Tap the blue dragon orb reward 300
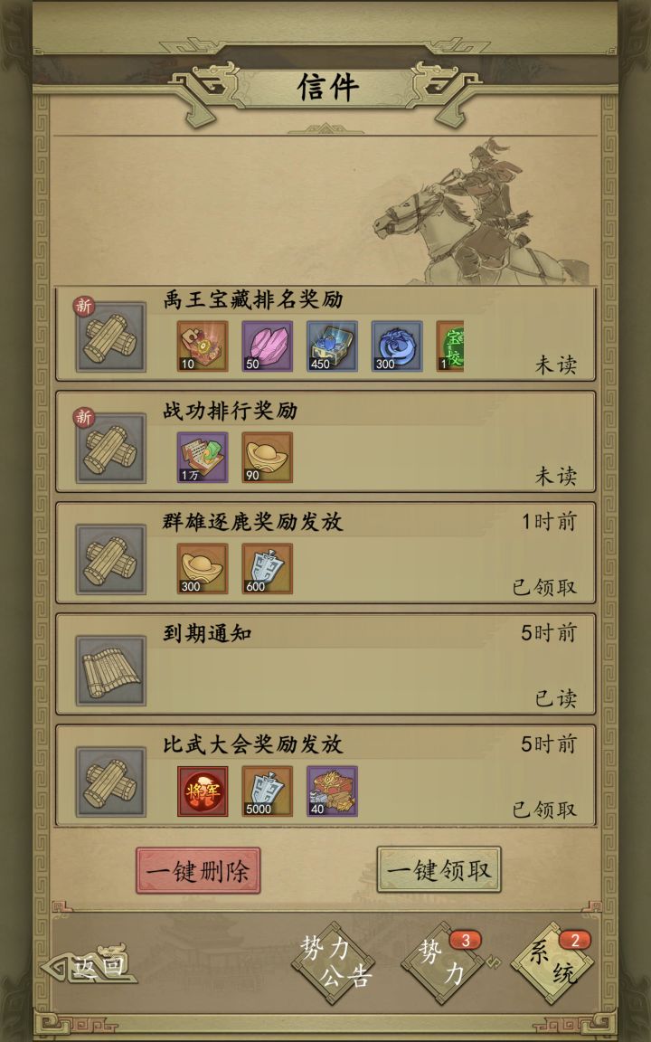Viewport: 651px width, 1042px height. (397, 346)
